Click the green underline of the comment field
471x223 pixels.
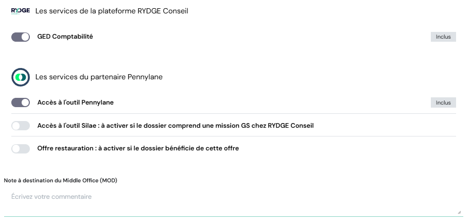pos(232,216)
